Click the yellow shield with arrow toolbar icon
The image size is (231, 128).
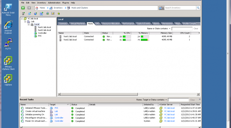[x=59, y=14]
